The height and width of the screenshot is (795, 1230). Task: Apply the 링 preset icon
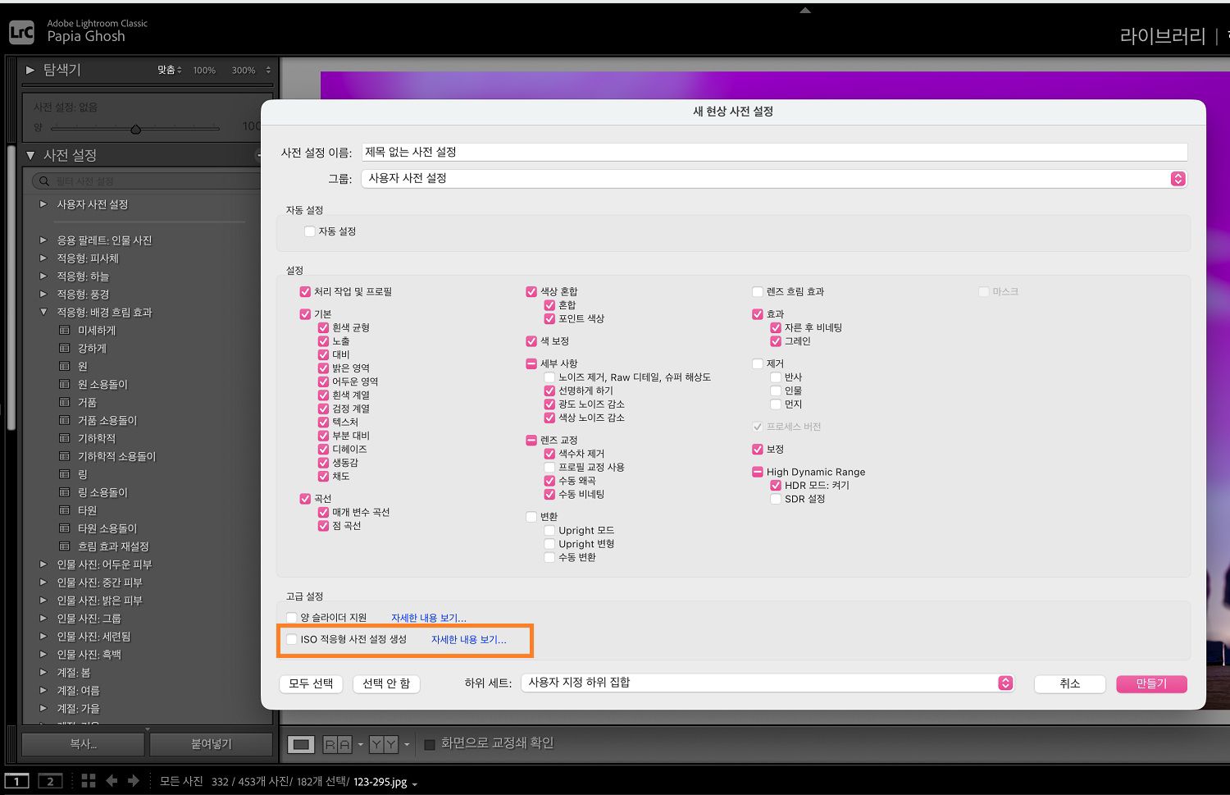point(64,475)
